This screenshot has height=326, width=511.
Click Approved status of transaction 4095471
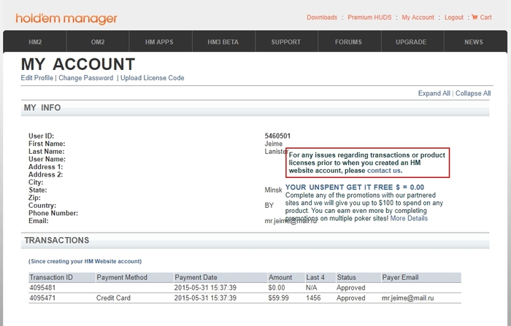(x=351, y=298)
